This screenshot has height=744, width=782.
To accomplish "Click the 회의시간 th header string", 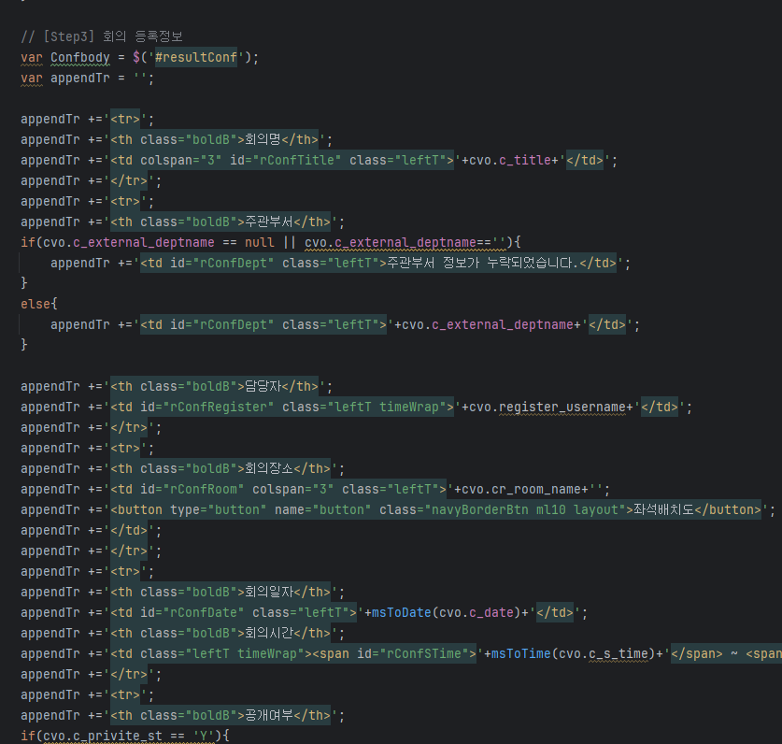I will click(x=220, y=633).
